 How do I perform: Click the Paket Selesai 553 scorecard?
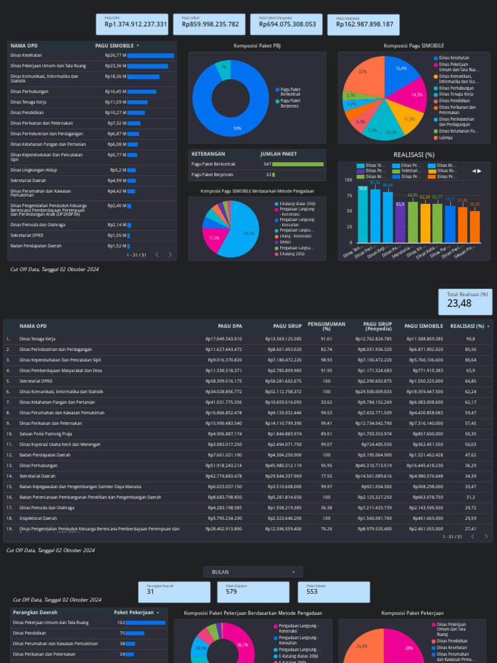pyautogui.click(x=334, y=592)
